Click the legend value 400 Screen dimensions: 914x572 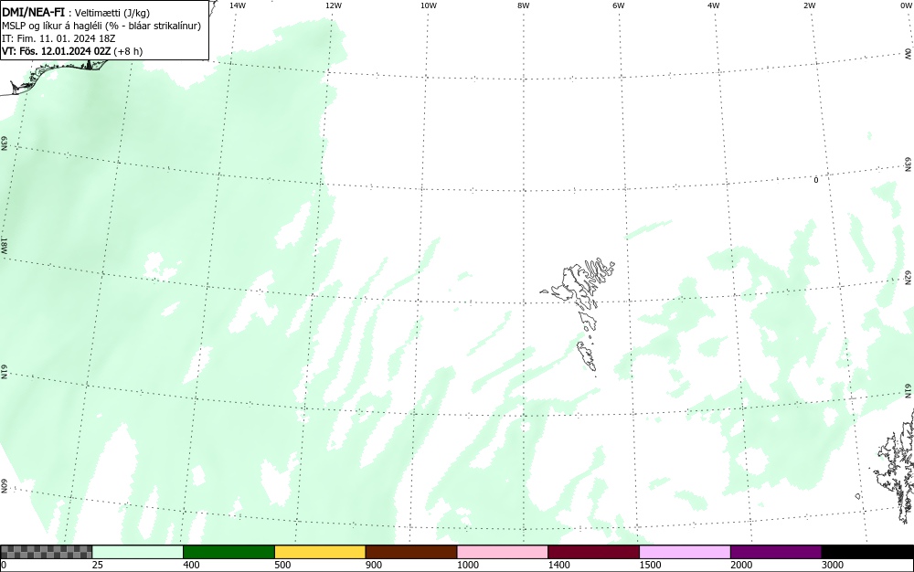[191, 565]
